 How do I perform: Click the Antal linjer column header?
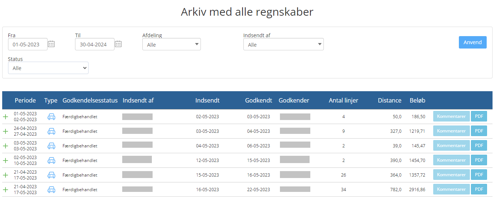tap(344, 100)
